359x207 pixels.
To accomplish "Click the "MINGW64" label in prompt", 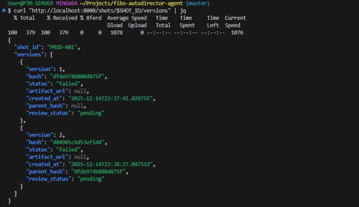I will coord(66,4).
